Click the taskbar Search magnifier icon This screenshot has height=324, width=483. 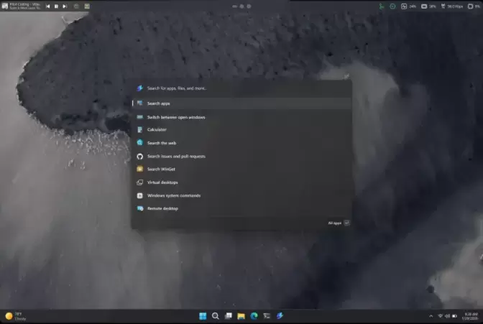pos(215,316)
